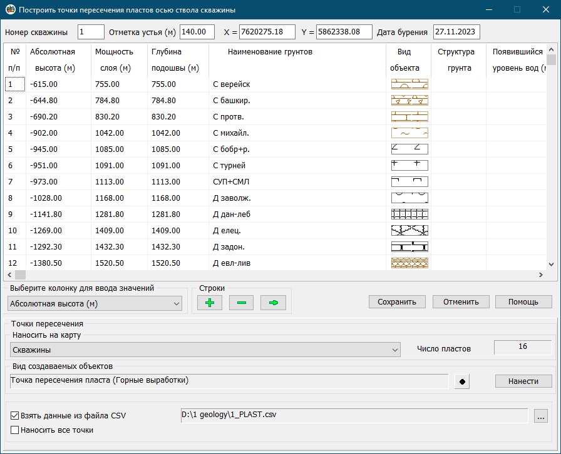This screenshot has height=454, width=561.
Task: Click the green arrow icon in the Строки group
Action: tap(273, 303)
